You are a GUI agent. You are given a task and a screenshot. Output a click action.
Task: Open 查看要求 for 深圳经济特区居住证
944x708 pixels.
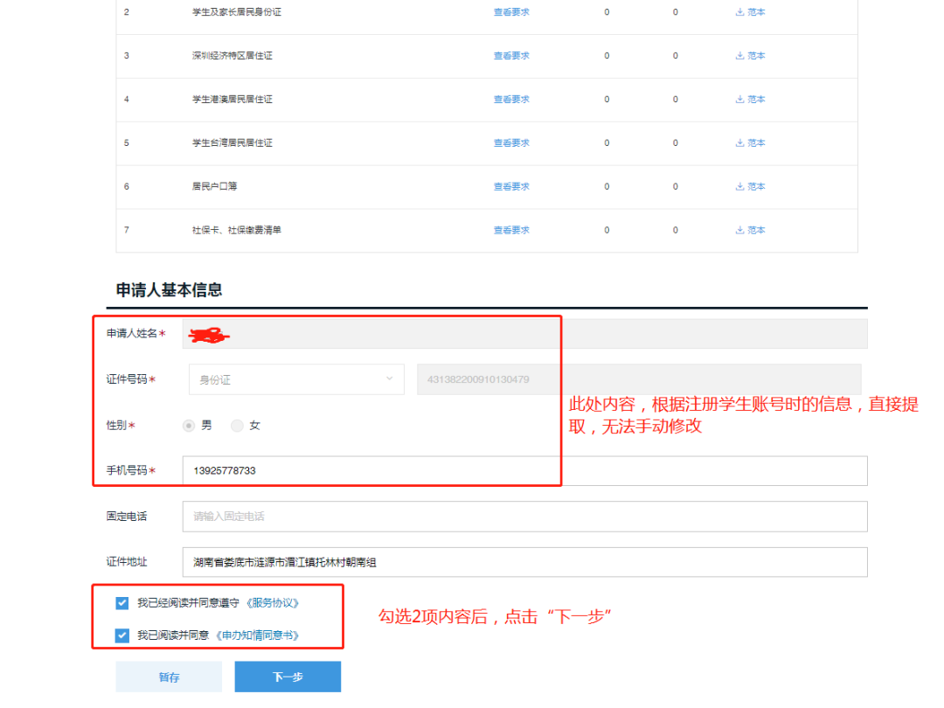pos(510,55)
